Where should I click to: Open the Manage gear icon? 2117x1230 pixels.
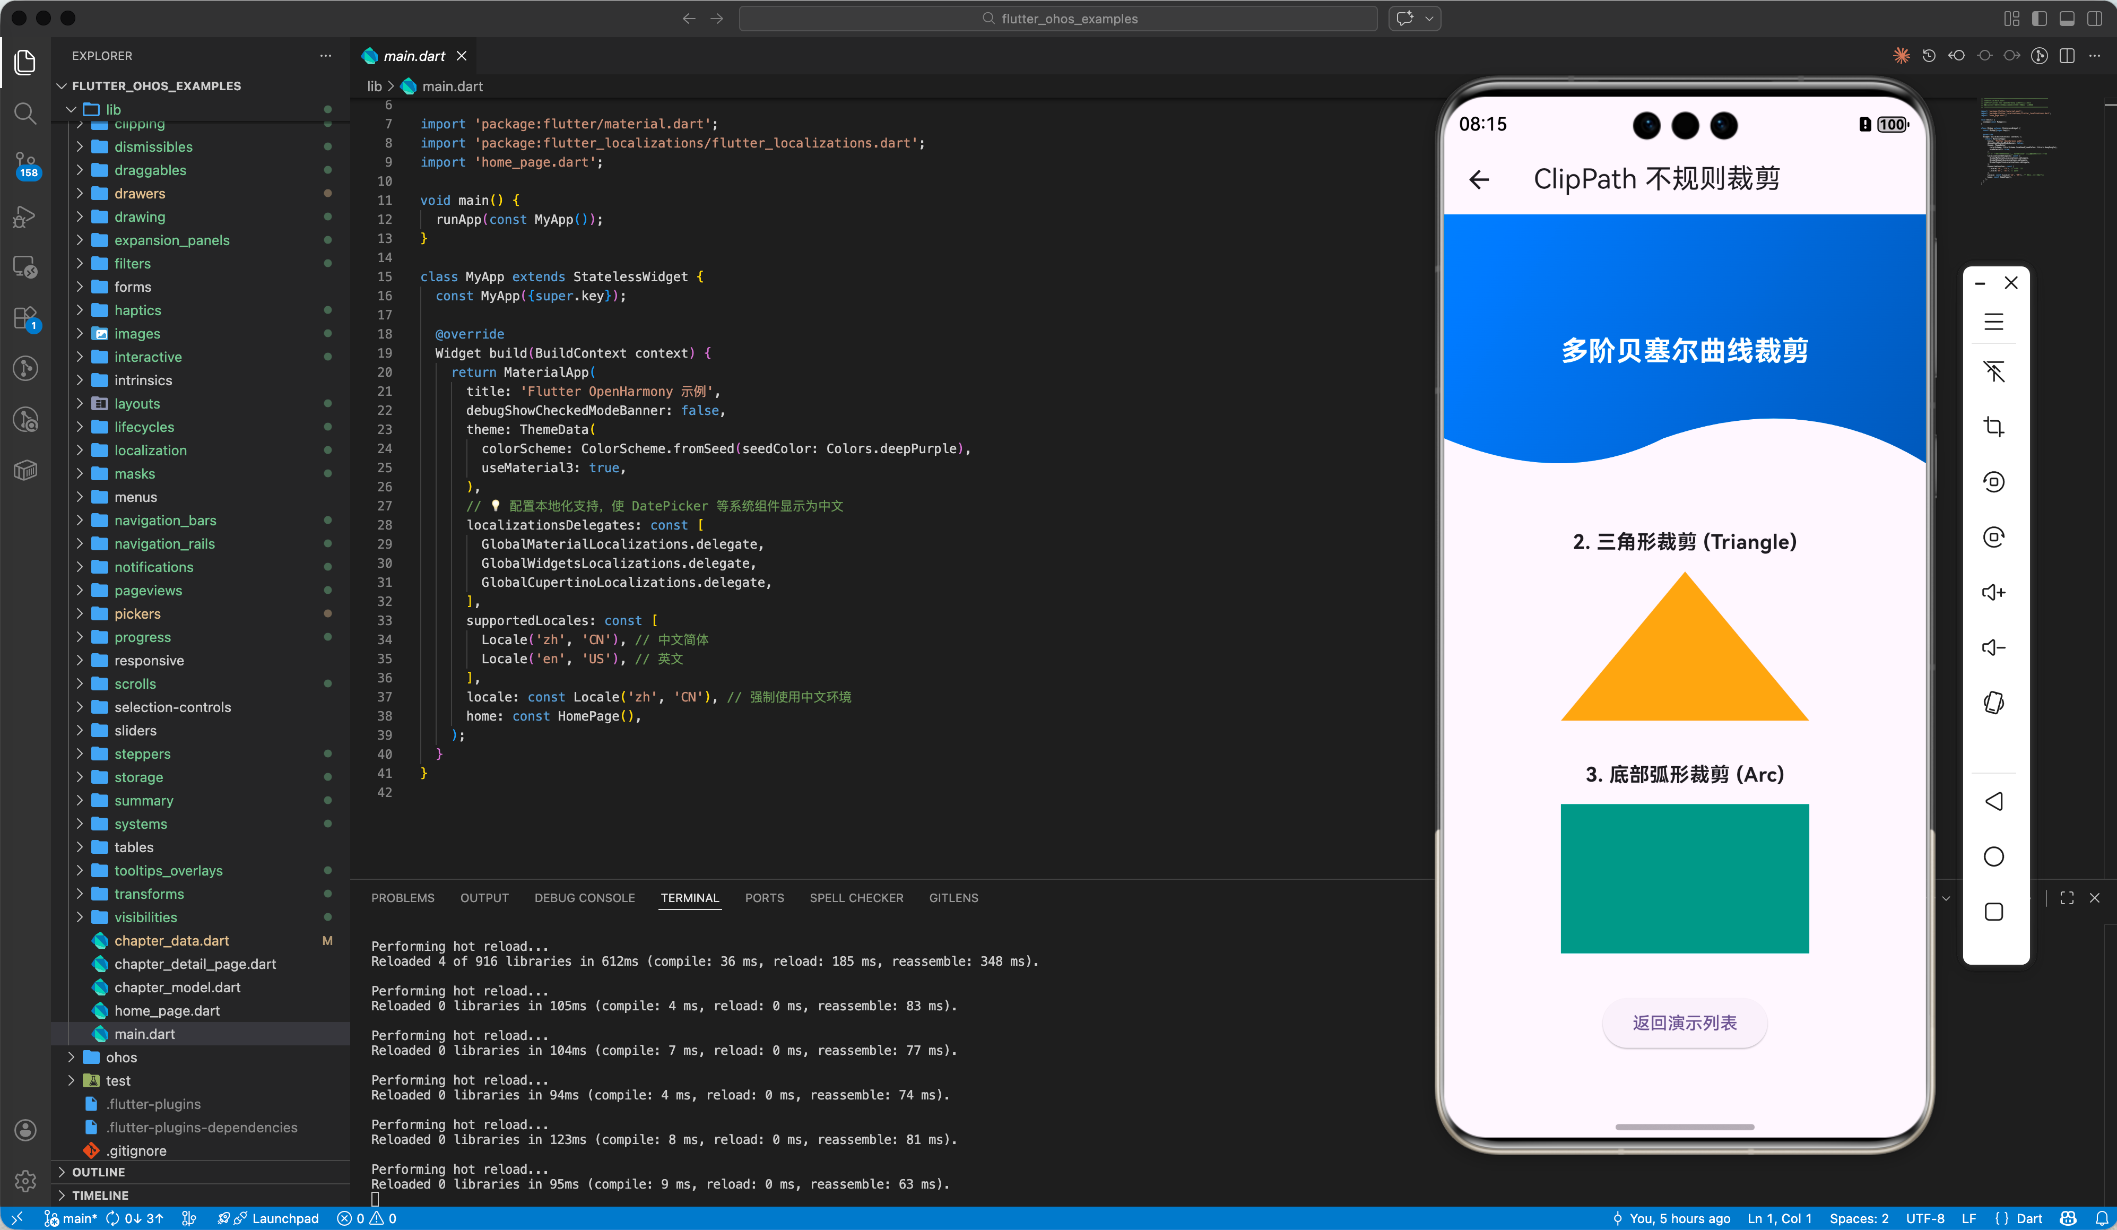tap(25, 1181)
